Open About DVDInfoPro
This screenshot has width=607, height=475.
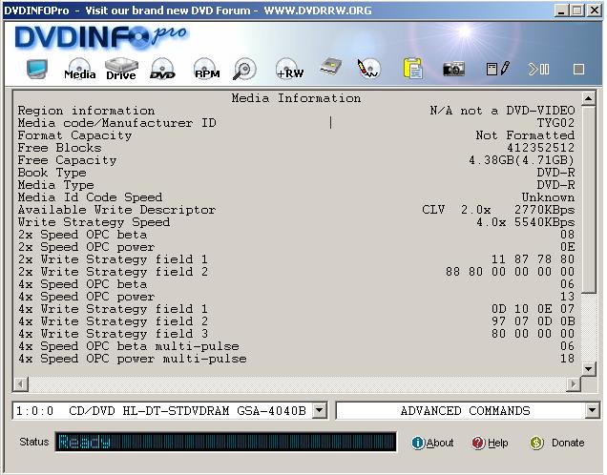point(432,443)
